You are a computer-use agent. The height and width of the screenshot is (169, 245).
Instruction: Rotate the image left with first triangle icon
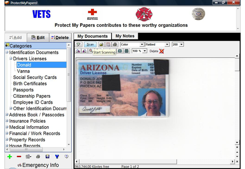78,51
